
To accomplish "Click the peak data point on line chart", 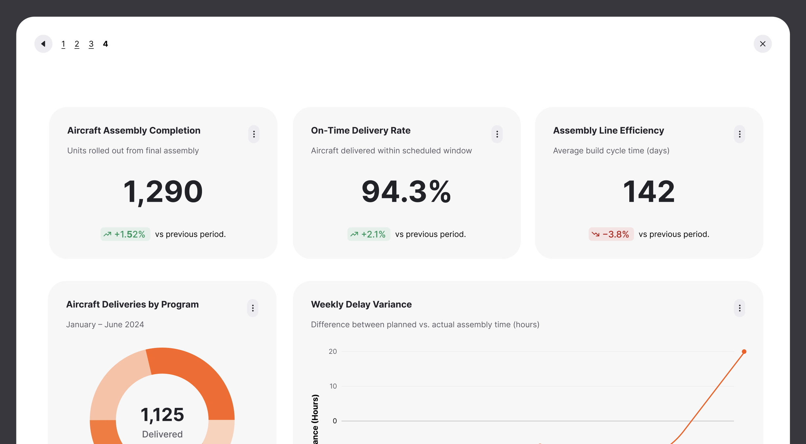I will [x=744, y=352].
